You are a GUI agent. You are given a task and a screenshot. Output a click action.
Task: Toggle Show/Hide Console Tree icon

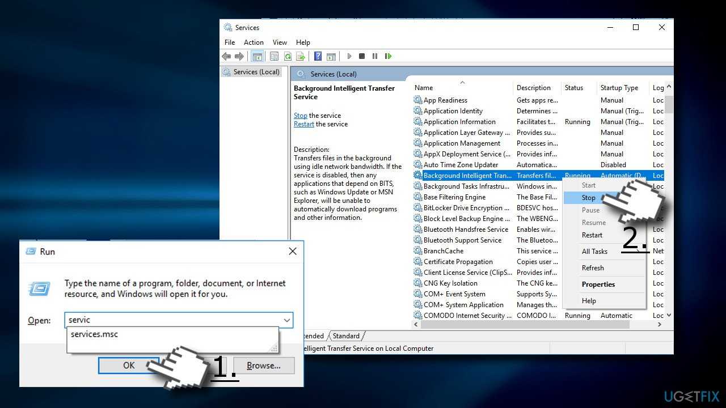pyautogui.click(x=257, y=56)
